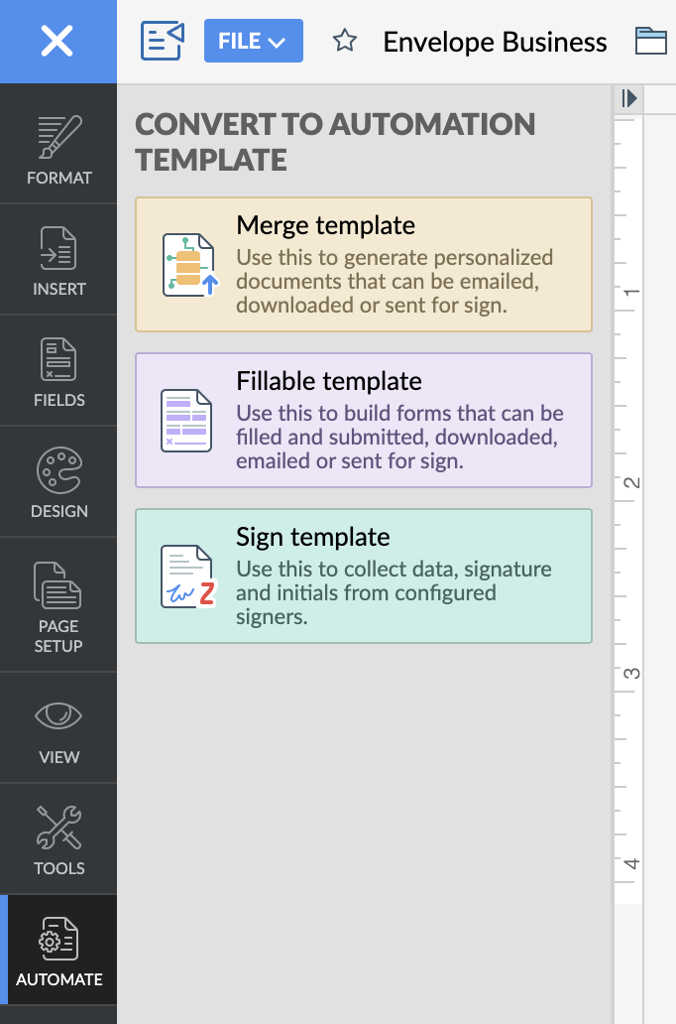Open the Format panel
This screenshot has width=676, height=1024.
(x=58, y=151)
